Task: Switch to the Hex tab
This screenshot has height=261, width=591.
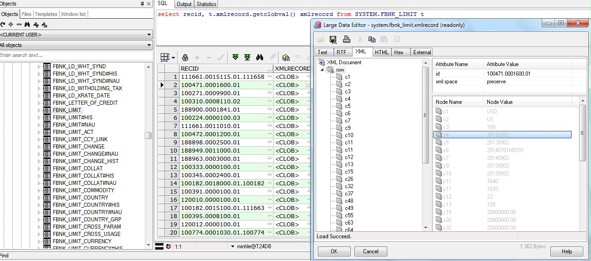Action: pos(399,52)
